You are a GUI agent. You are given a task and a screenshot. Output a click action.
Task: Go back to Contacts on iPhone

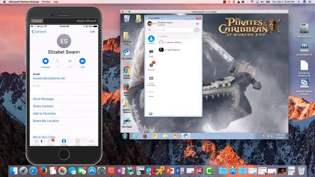click(39, 31)
